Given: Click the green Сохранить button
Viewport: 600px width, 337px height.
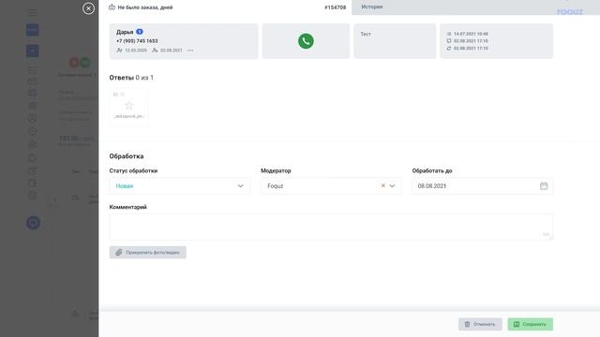Looking at the screenshot, I should pyautogui.click(x=531, y=325).
